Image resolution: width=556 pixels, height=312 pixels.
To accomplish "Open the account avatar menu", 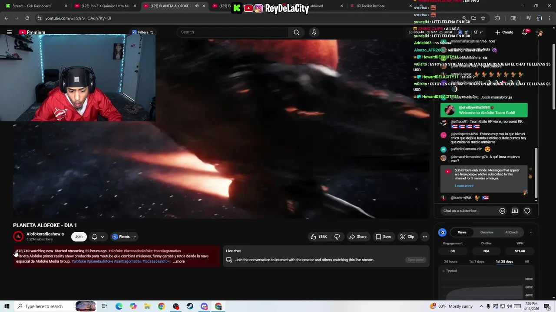I will click(539, 32).
